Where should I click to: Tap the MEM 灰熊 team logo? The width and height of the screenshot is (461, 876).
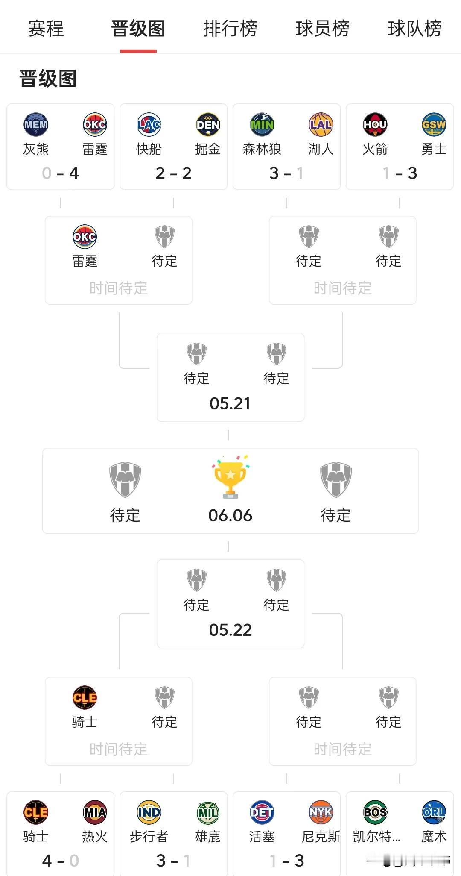[36, 124]
